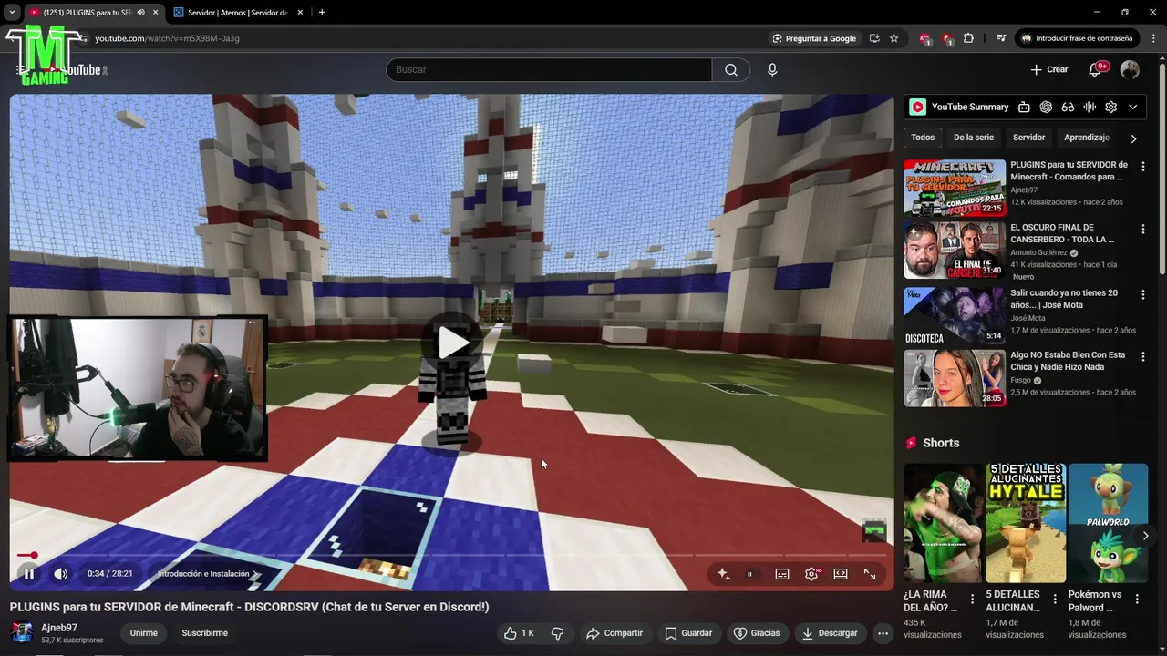The height and width of the screenshot is (656, 1167).
Task: Open José Mota Discoteca video thumbnail
Action: click(955, 315)
